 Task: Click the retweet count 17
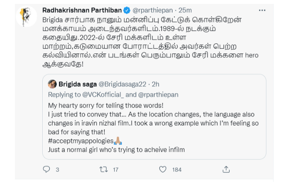pyautogui.click(x=115, y=169)
